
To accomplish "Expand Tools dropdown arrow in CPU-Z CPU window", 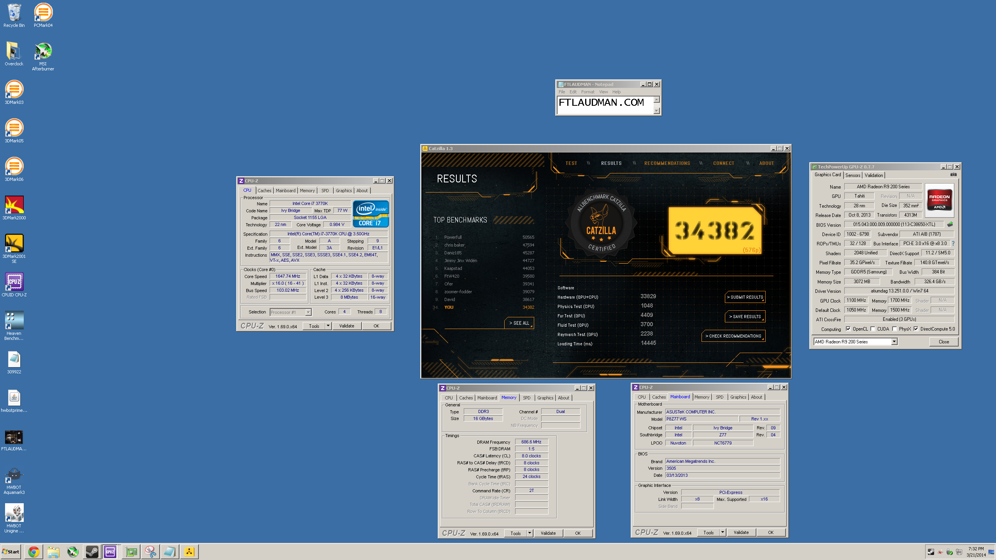I will [328, 326].
